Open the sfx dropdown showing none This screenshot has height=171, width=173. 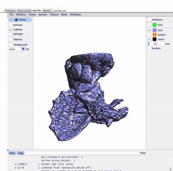click(17, 49)
